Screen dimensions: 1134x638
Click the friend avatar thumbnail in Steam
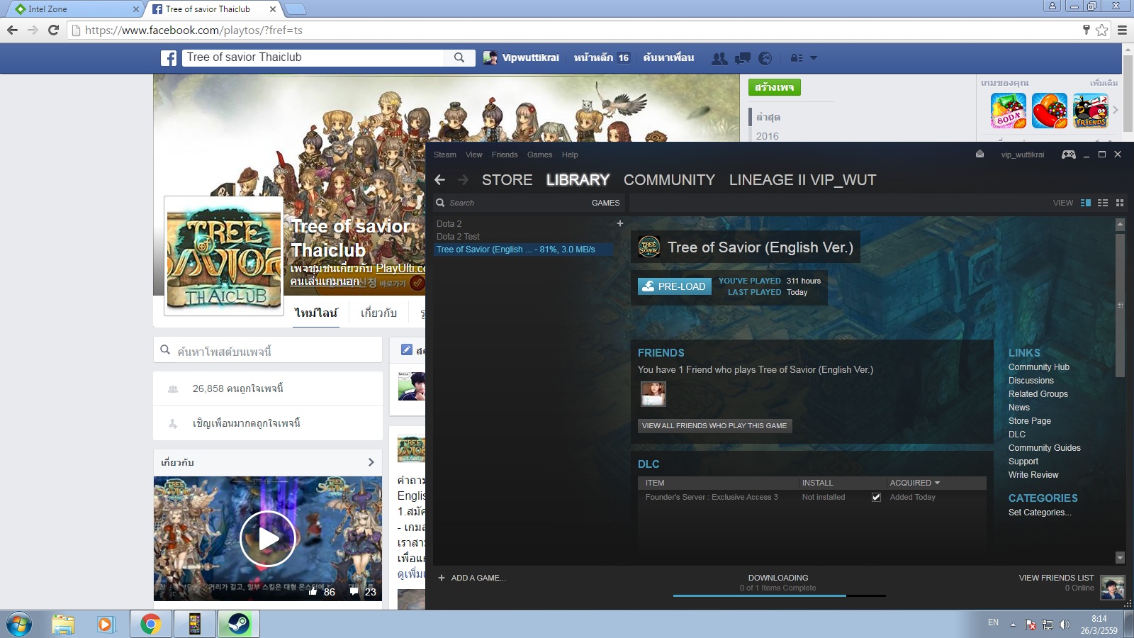point(653,394)
